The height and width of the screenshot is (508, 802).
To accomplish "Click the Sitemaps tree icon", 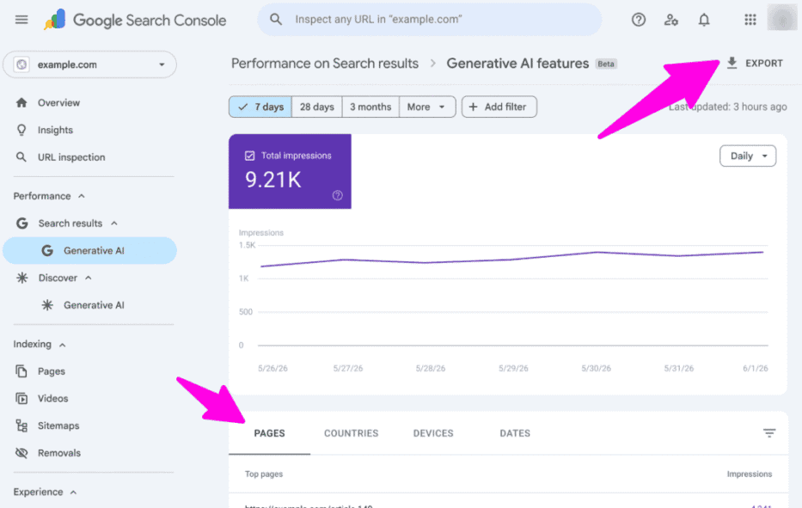I will tap(21, 425).
